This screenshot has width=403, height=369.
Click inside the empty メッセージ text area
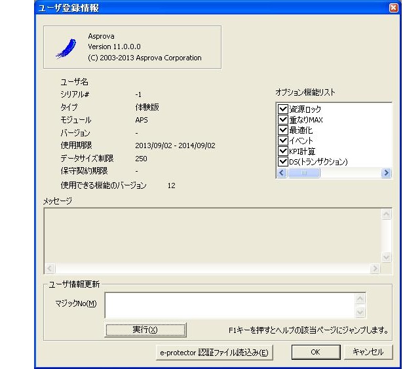click(x=213, y=236)
